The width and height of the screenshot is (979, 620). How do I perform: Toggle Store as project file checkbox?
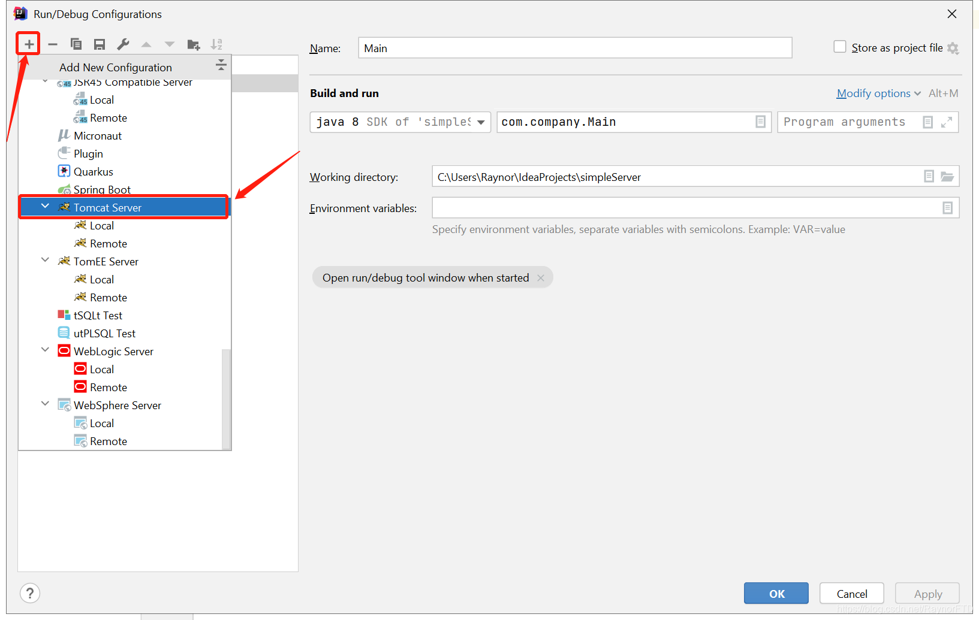[840, 47]
